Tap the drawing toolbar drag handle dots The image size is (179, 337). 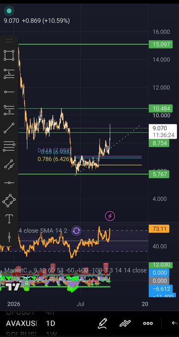9,41
